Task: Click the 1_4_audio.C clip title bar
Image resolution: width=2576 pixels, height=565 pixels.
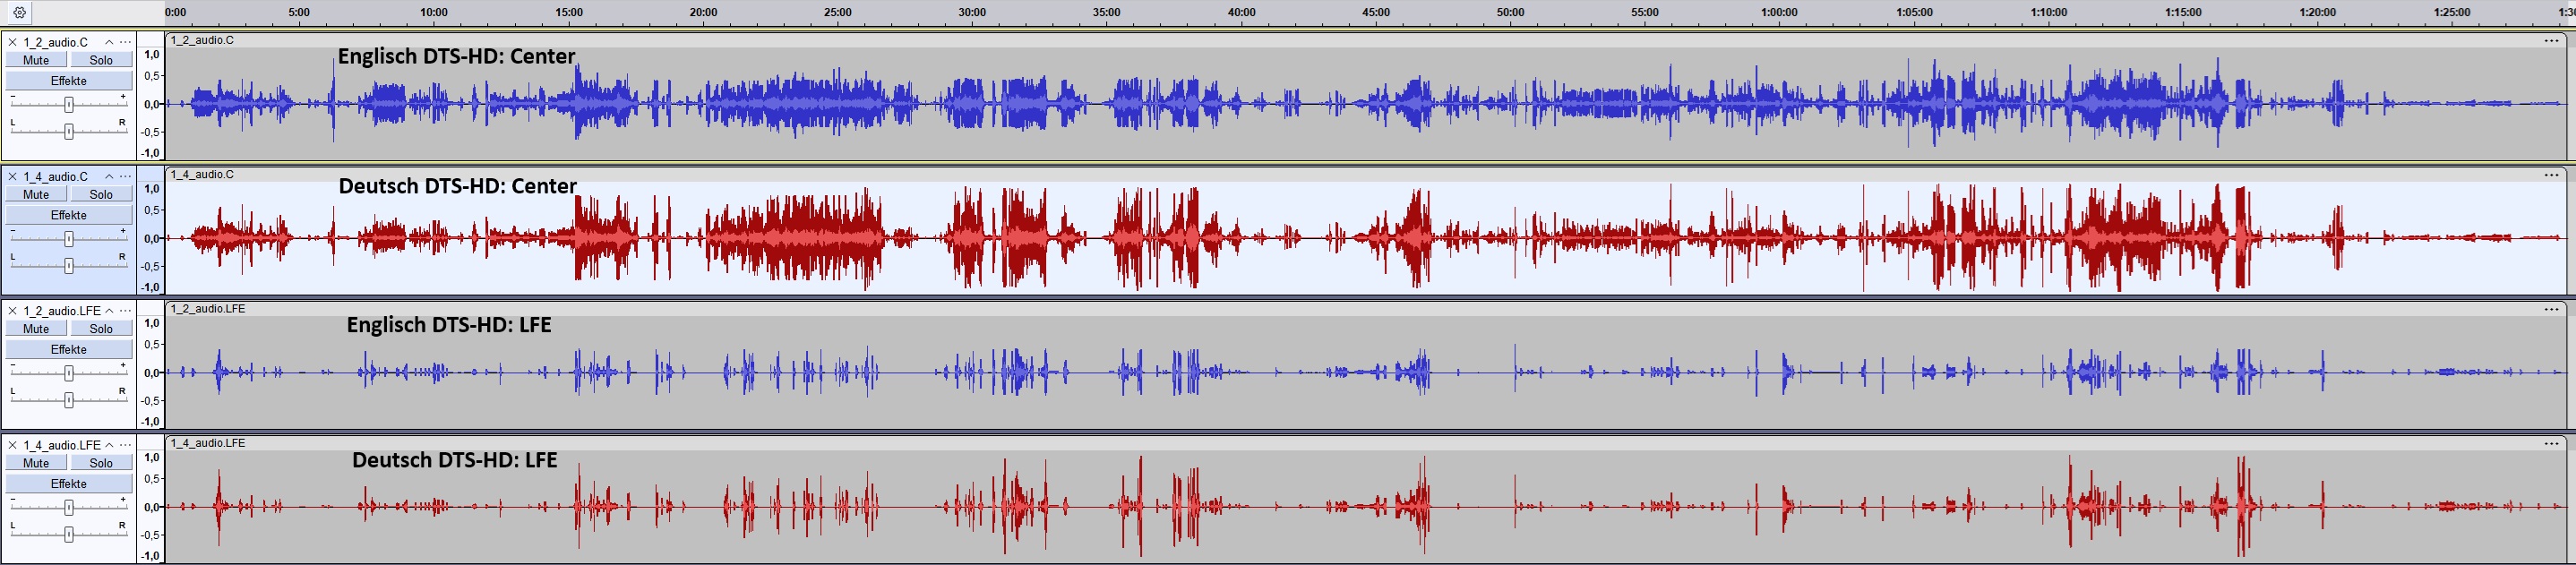Action: tap(1300, 174)
